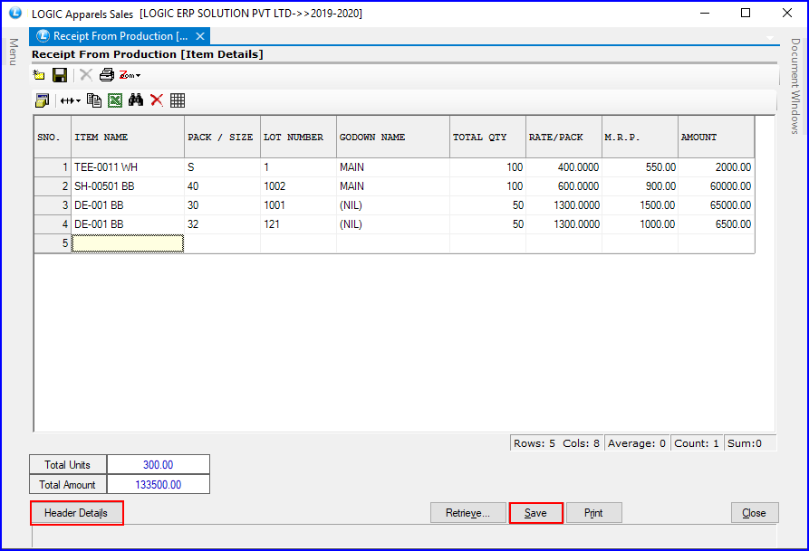Select the SH-00501 BB item cell
Viewport: 809px width, 551px height.
pyautogui.click(x=128, y=186)
